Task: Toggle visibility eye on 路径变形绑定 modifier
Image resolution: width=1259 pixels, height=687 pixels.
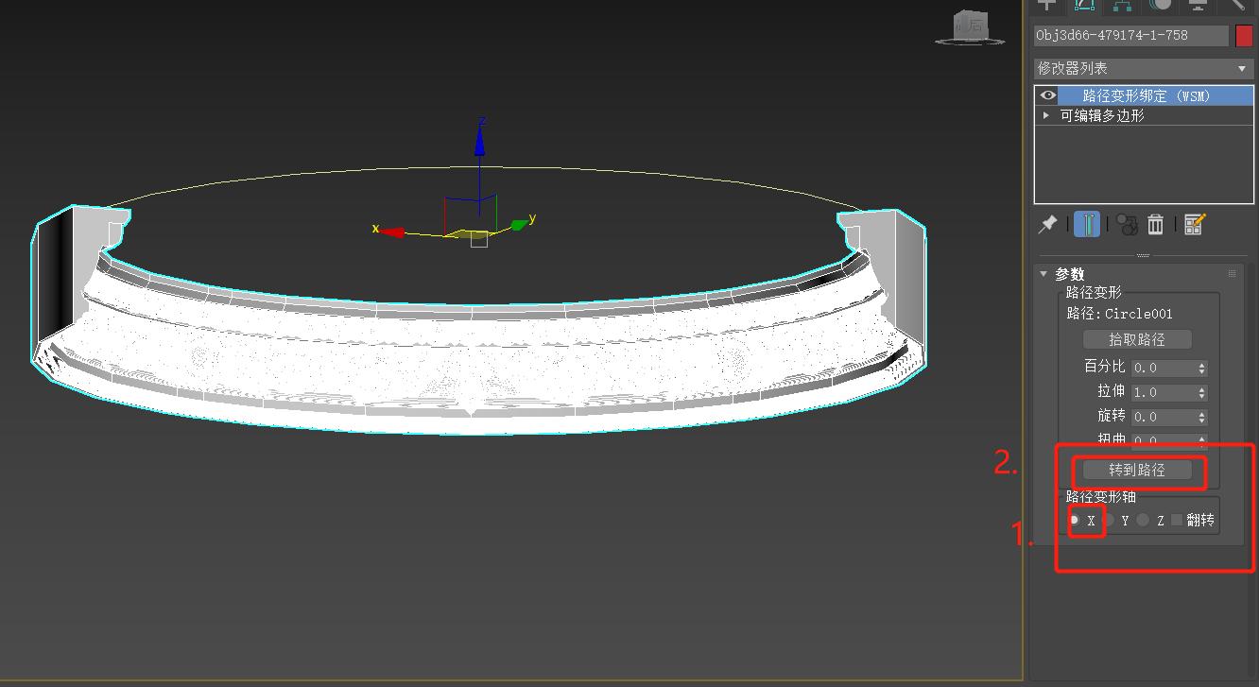Action: pyautogui.click(x=1047, y=94)
